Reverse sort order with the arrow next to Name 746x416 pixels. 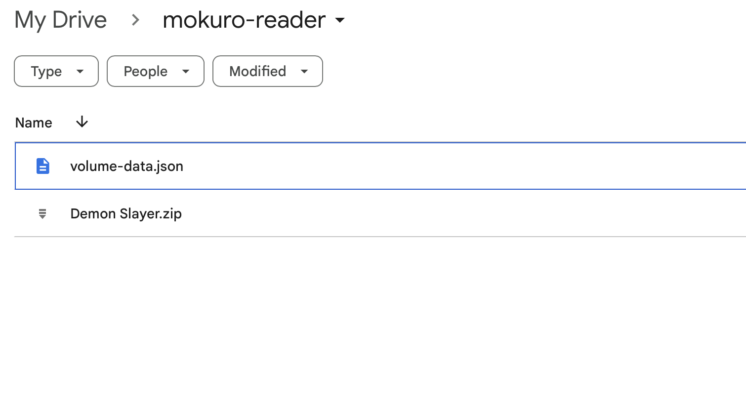coord(82,122)
